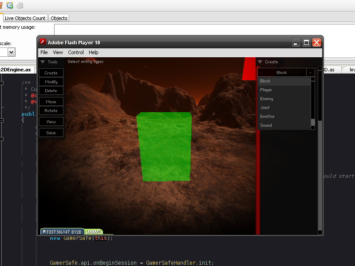Click the Flash Player icon in title bar
Image resolution: width=355 pixels, height=266 pixels.
point(42,42)
